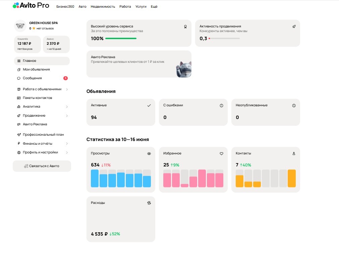Expand Работа с объявлениями submenu chevron

point(67,90)
